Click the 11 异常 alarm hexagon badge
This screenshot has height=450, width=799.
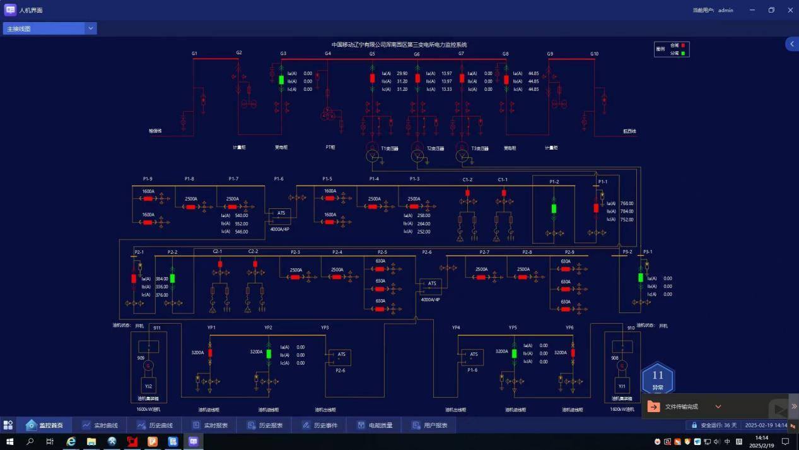[x=658, y=380]
